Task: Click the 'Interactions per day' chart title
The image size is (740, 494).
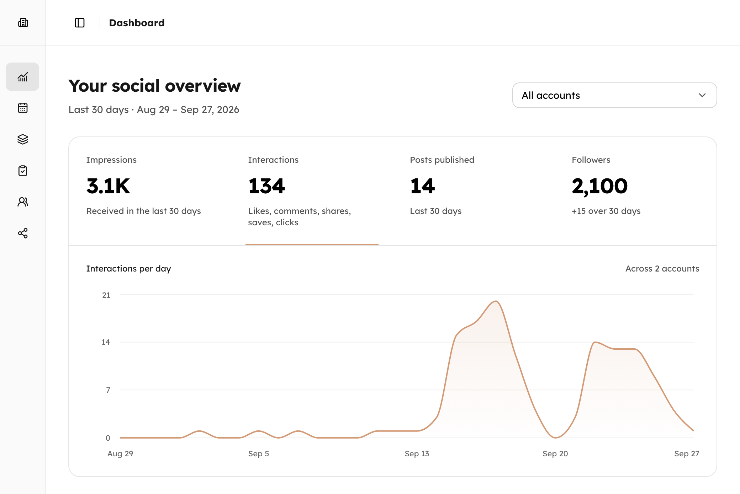Action: pyautogui.click(x=128, y=269)
